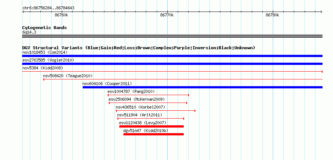
Task: Open the esv2763585 (Vogler2010) variant label
Action: pyautogui.click(x=48, y=60)
